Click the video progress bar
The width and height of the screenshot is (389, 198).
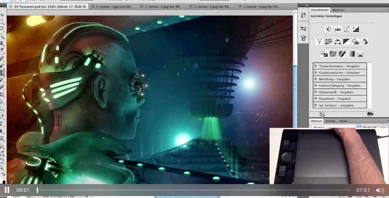(194, 190)
